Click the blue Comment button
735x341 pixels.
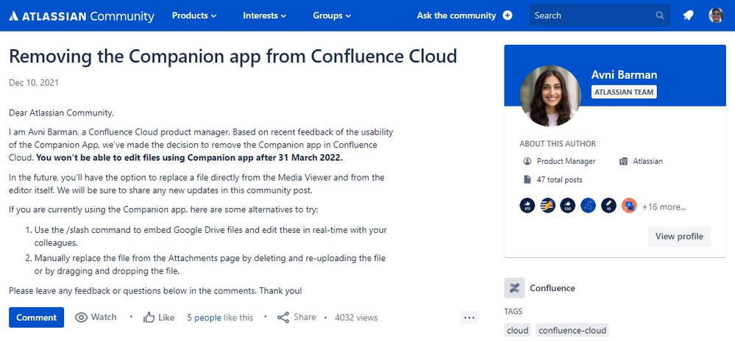coord(36,317)
